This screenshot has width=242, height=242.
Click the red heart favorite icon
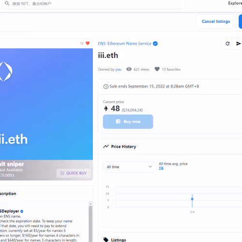[x=88, y=43]
